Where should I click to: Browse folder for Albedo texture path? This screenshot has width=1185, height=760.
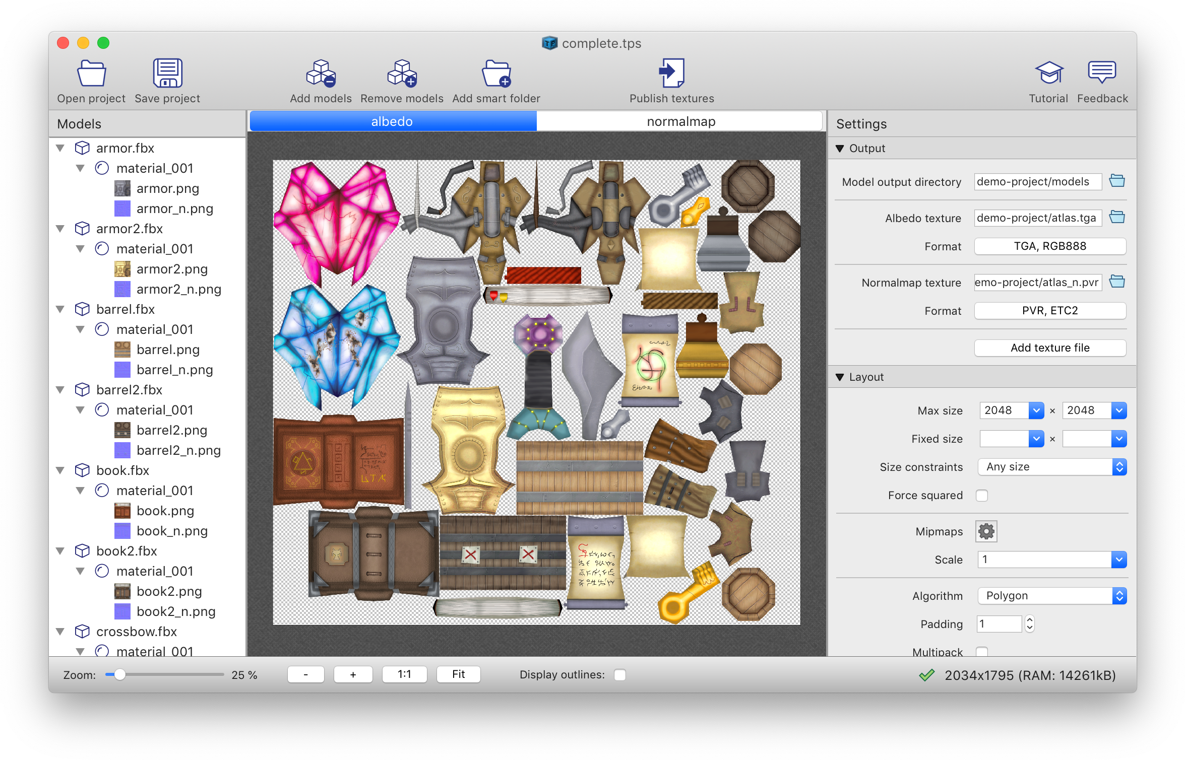(1117, 218)
